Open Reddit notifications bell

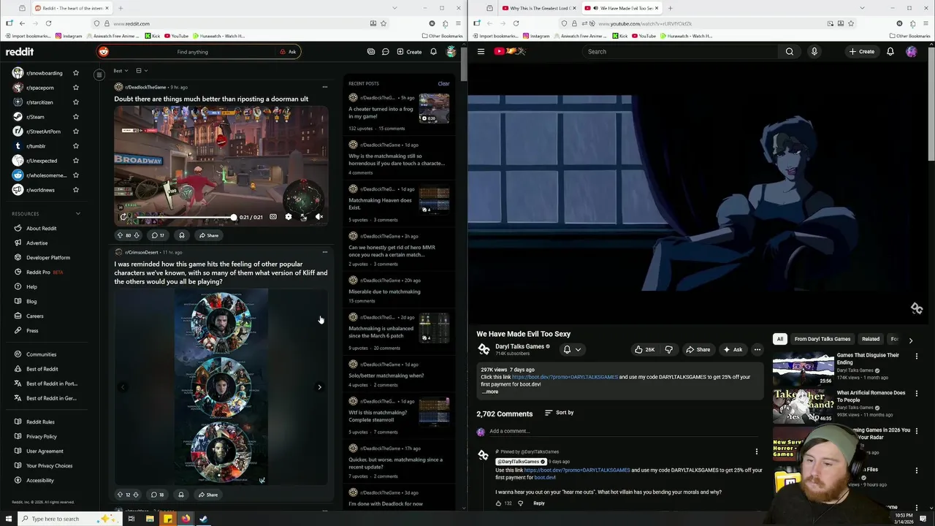tap(433, 52)
